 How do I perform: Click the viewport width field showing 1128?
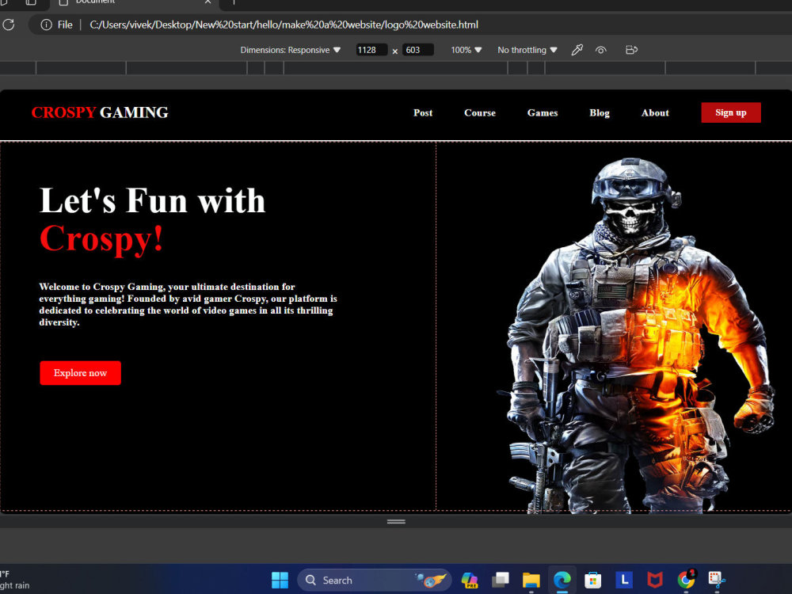pyautogui.click(x=371, y=50)
